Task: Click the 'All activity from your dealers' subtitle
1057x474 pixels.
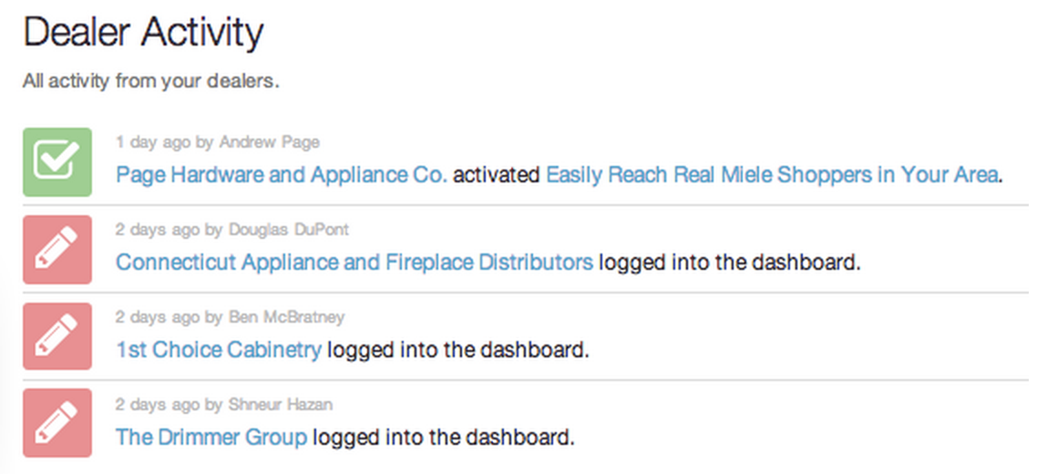Action: (151, 82)
